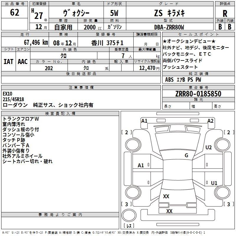
Task: Click inspector note コンソール傷小
Action: pos(18,135)
